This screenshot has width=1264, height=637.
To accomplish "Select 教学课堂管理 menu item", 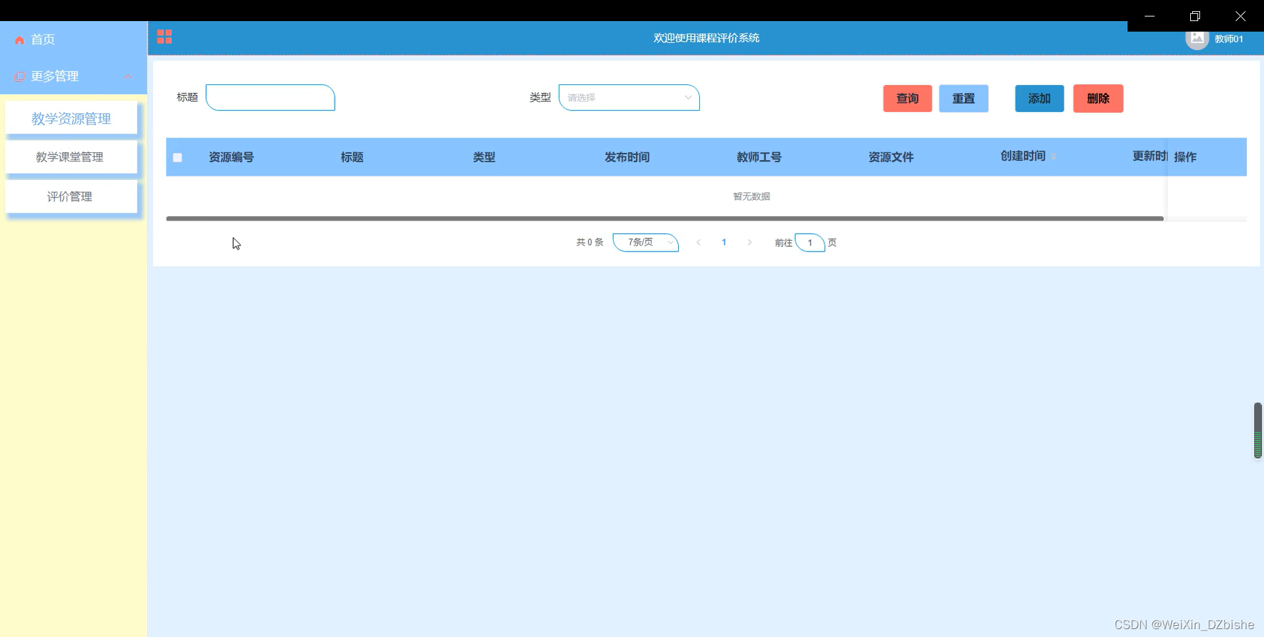I will (x=71, y=157).
